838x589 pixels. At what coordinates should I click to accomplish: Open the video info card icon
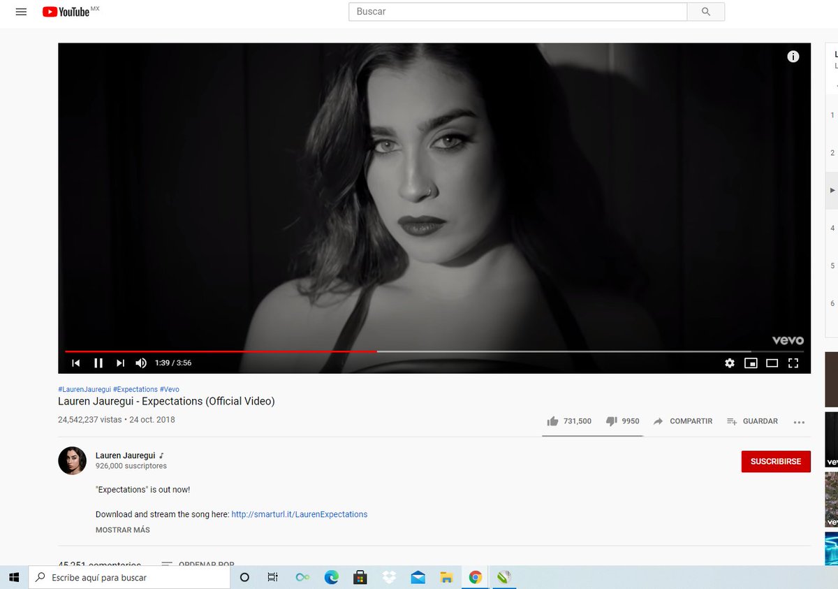(x=793, y=57)
